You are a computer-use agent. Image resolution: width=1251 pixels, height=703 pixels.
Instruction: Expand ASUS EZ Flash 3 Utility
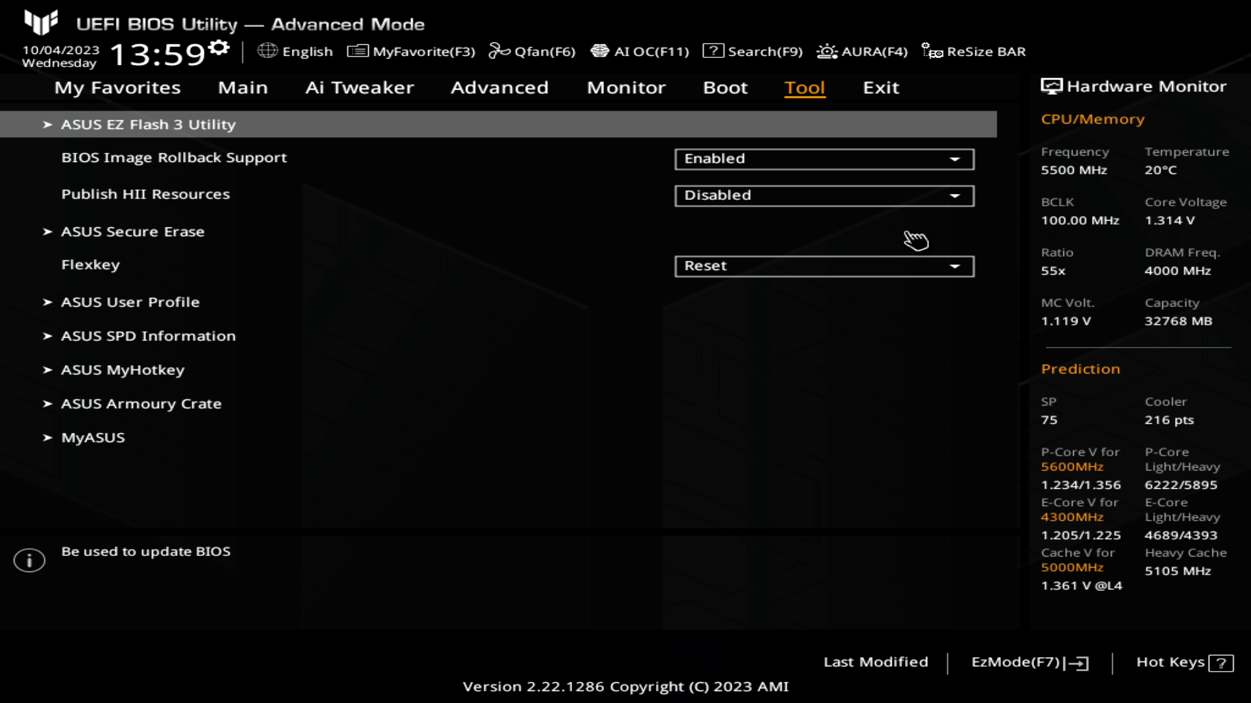(498, 124)
